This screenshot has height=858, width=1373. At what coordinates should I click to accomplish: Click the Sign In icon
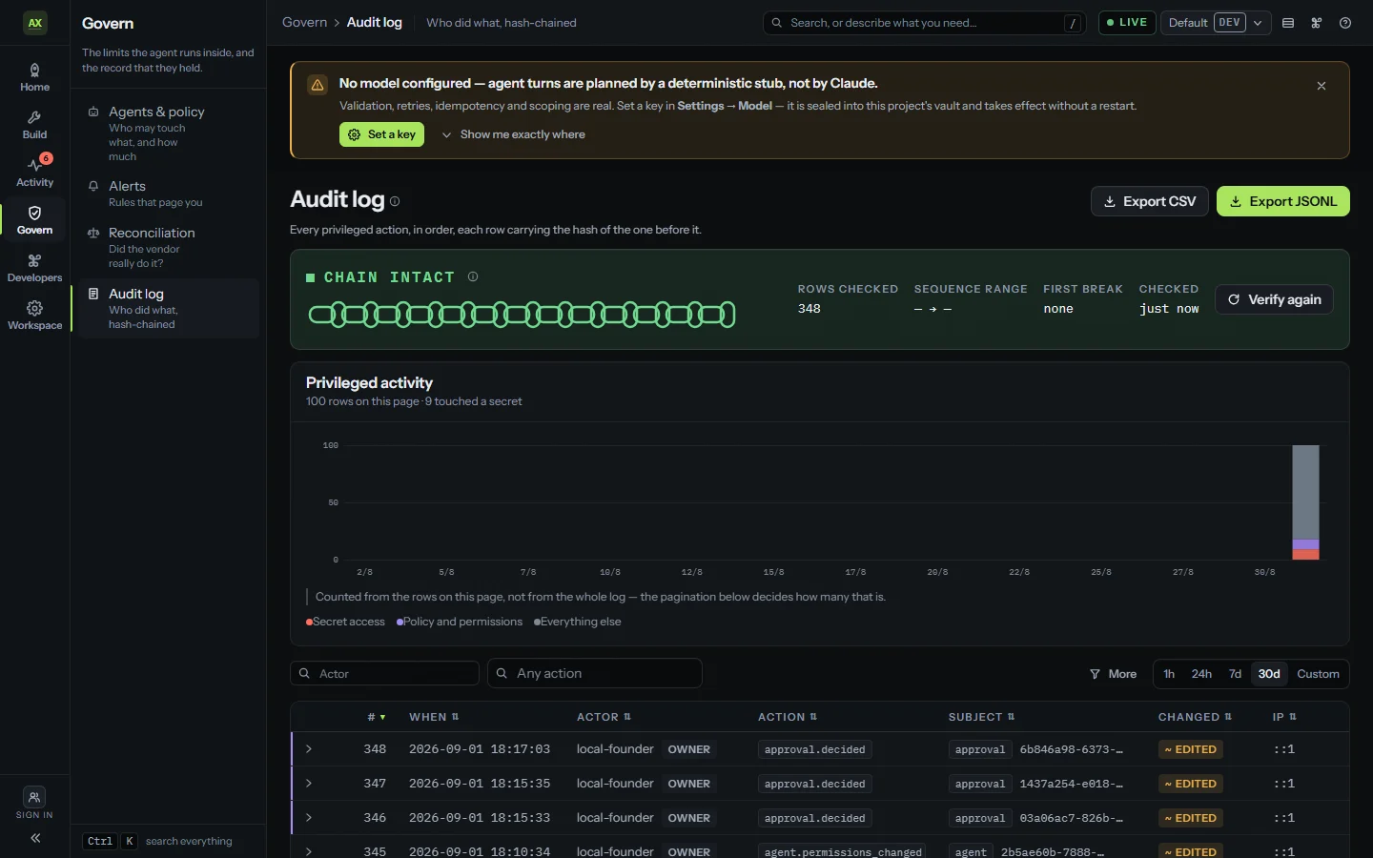click(x=34, y=798)
